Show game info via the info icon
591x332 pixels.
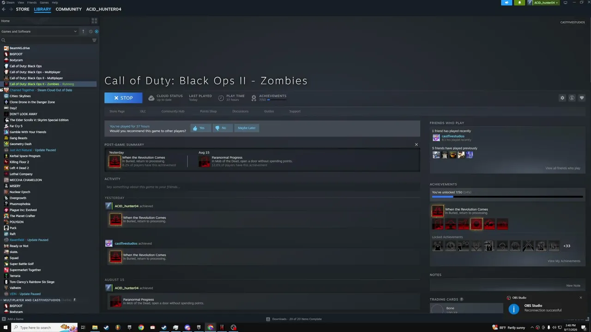pyautogui.click(x=572, y=98)
